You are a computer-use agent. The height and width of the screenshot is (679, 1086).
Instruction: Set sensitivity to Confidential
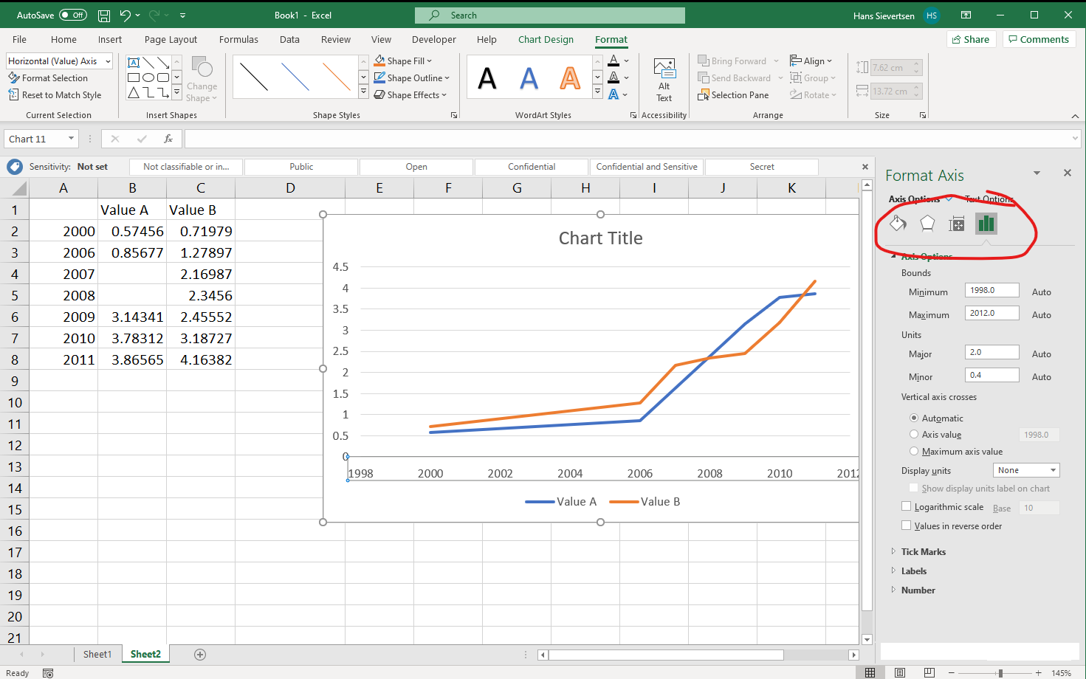coord(532,167)
